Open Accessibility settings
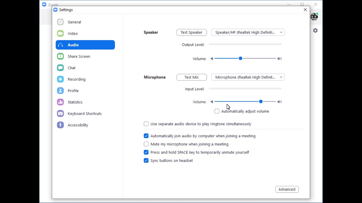This screenshot has width=362, height=203. 85,125
